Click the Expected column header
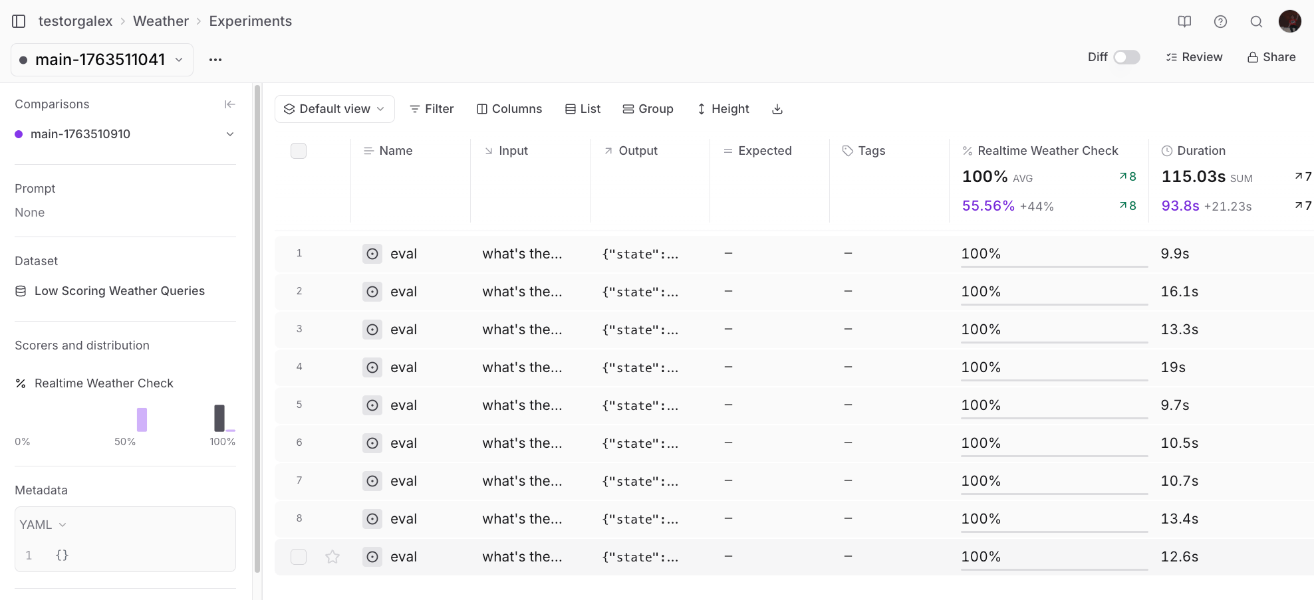 point(765,151)
